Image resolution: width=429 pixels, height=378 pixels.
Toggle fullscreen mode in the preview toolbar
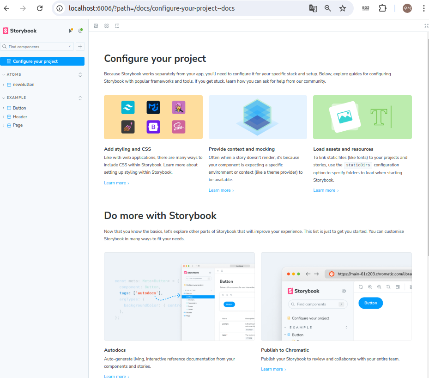click(x=426, y=26)
